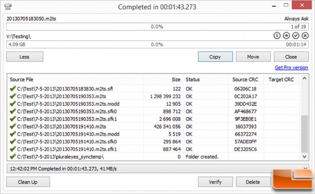Click the 1 of 19 file progress bar

point(157,27)
